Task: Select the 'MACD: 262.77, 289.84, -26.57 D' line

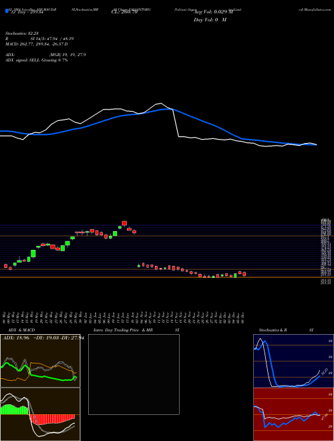Action: pyautogui.click(x=36, y=44)
